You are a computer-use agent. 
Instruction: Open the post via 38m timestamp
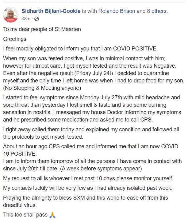coord(26,19)
